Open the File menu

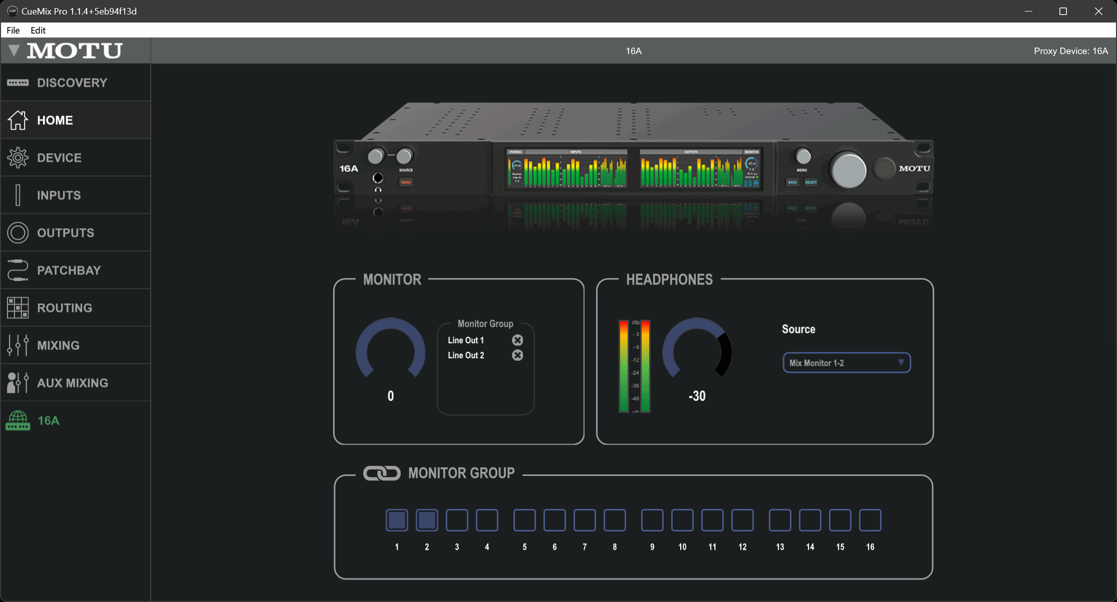point(13,30)
